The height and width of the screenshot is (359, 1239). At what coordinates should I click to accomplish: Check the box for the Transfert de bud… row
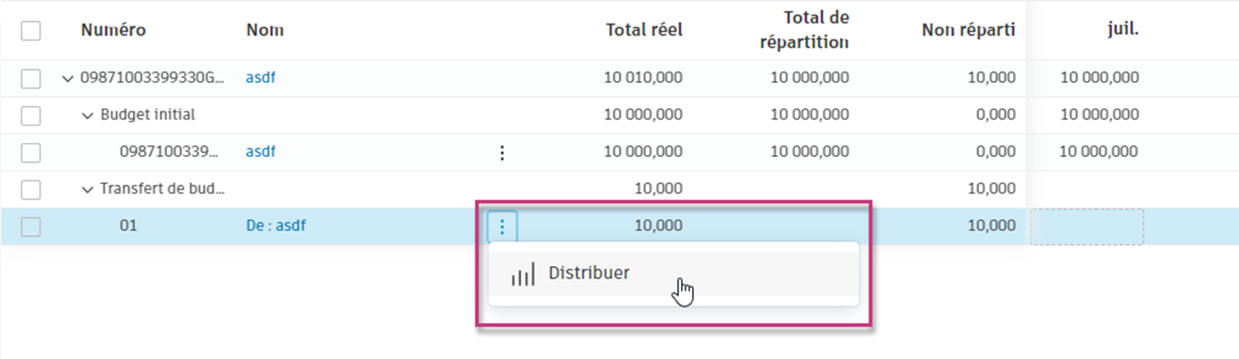30,189
